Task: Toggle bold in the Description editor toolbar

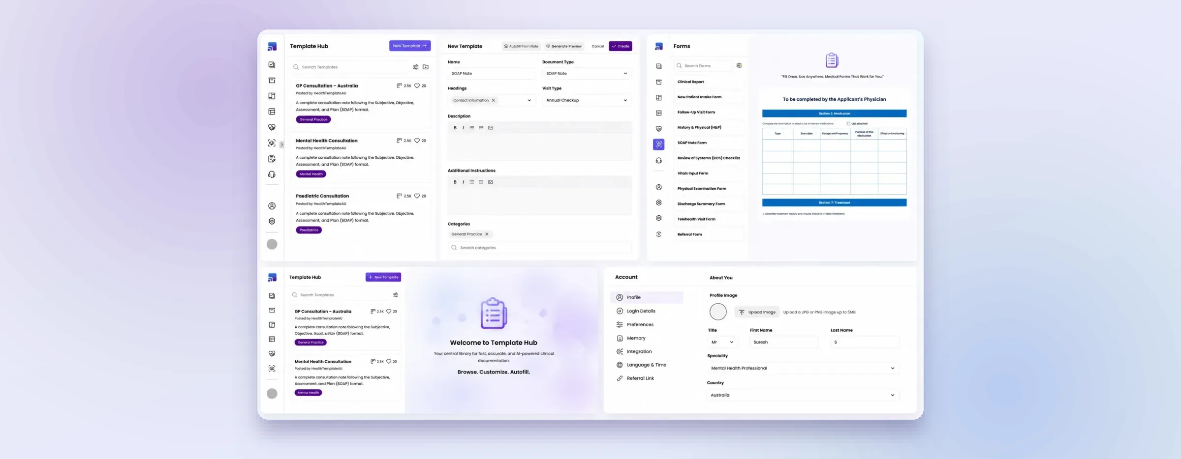Action: coord(455,128)
